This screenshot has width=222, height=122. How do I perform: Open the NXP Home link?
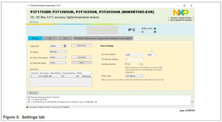[x=34, y=22]
